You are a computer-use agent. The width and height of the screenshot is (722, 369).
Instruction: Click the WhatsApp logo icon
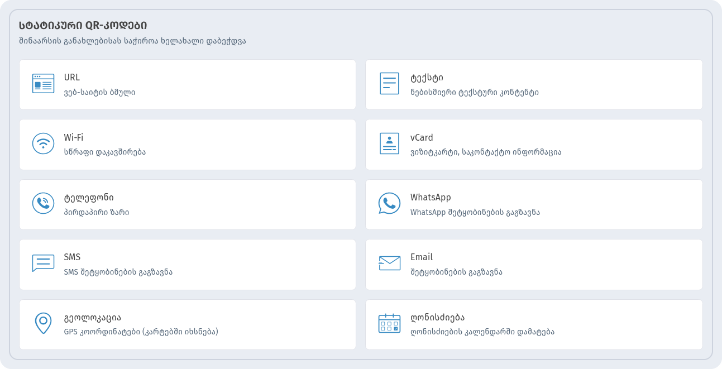pos(389,203)
